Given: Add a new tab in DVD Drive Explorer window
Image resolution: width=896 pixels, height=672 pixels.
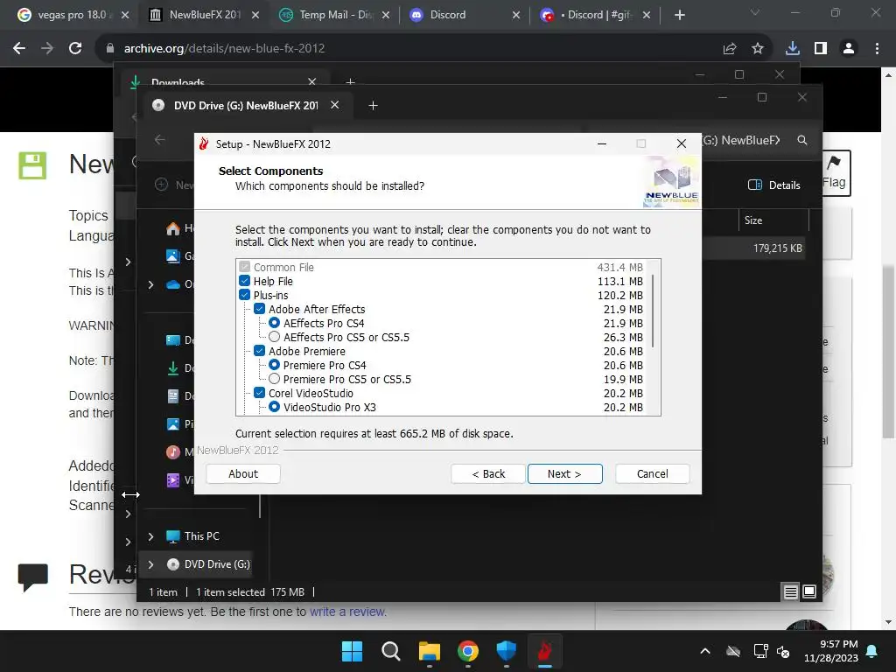Looking at the screenshot, I should [x=373, y=106].
